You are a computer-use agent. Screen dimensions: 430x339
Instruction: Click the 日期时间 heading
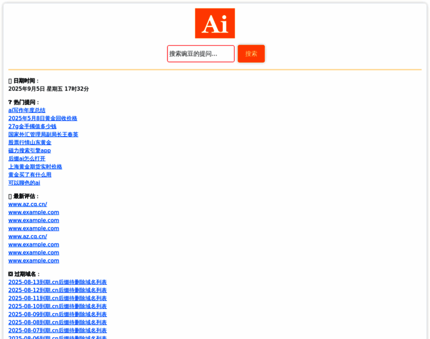(x=24, y=81)
